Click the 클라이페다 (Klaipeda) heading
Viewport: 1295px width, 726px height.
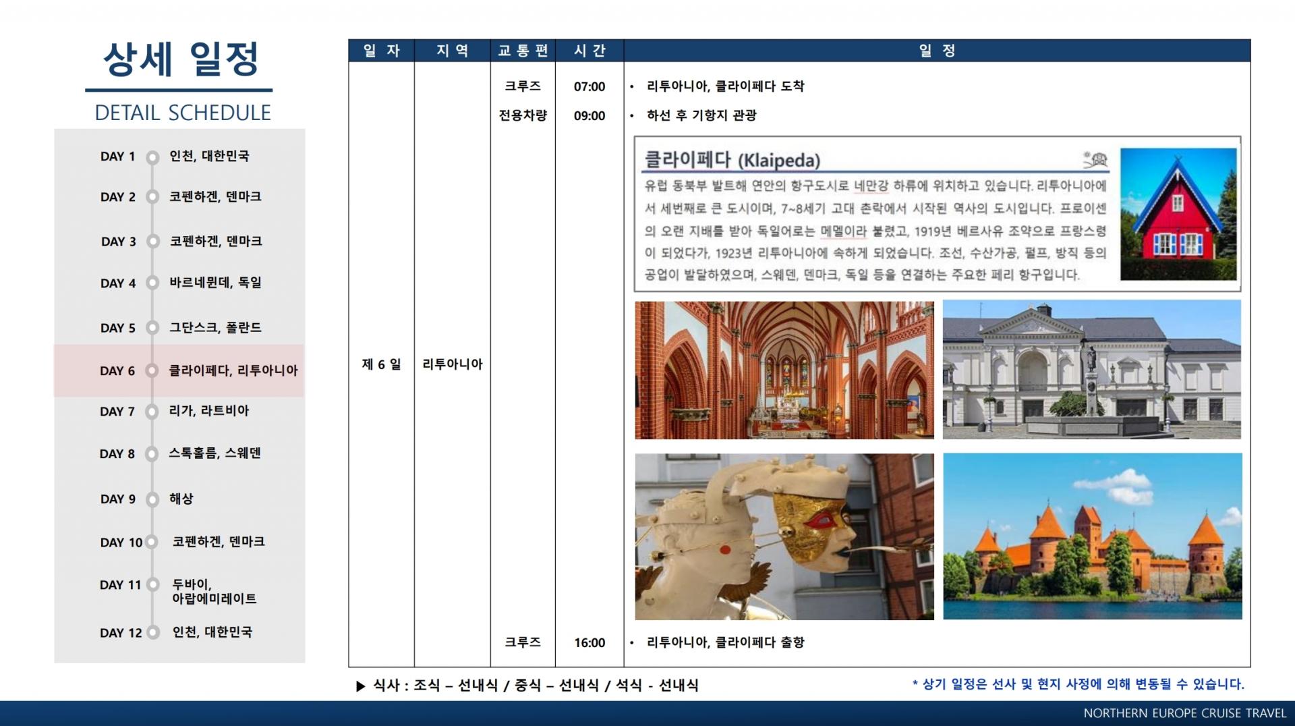(732, 160)
